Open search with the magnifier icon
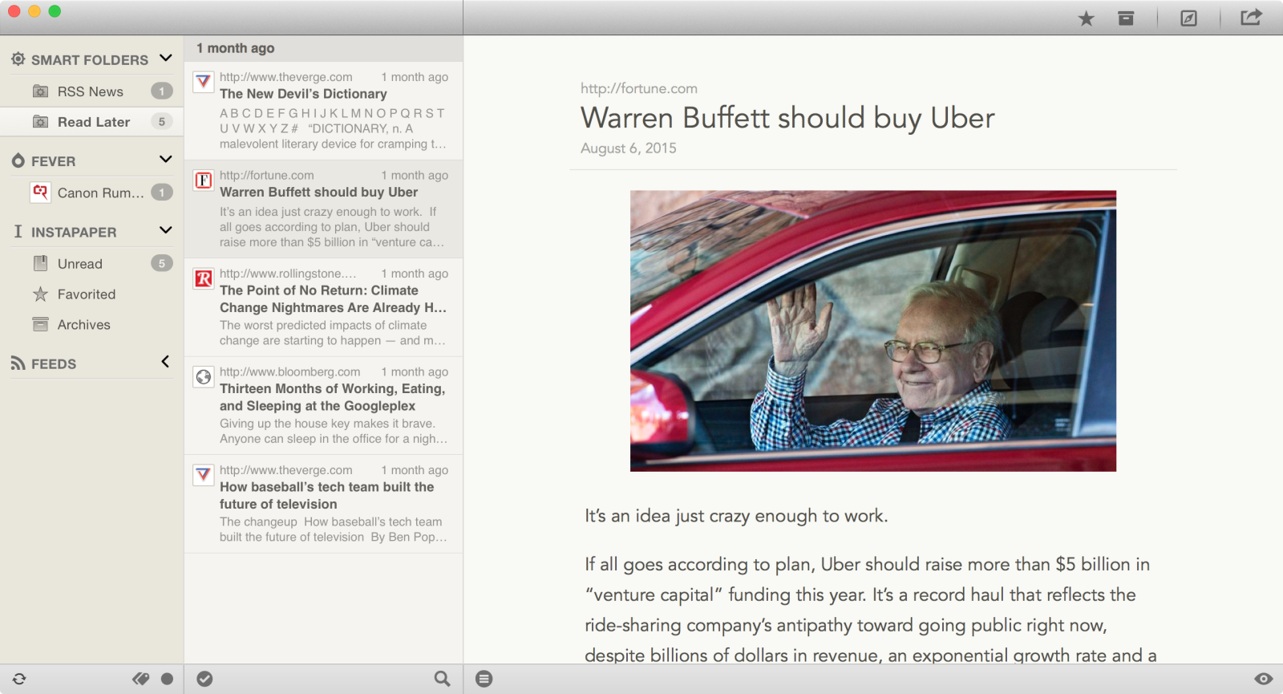The image size is (1283, 694). pyautogui.click(x=442, y=679)
